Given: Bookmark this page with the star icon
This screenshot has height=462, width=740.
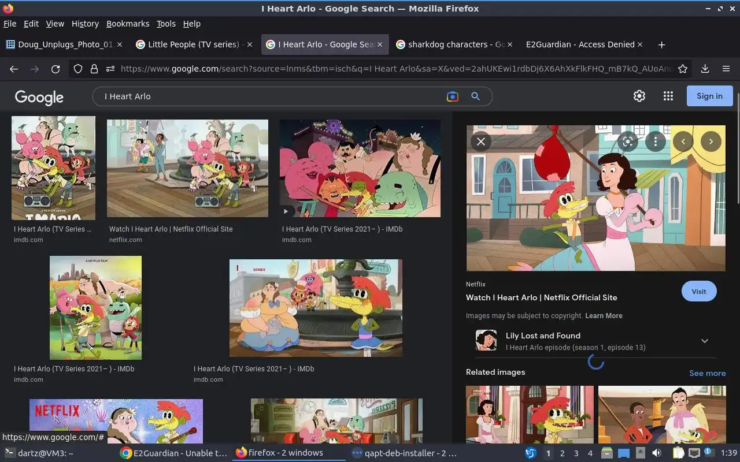Looking at the screenshot, I should pyautogui.click(x=683, y=69).
